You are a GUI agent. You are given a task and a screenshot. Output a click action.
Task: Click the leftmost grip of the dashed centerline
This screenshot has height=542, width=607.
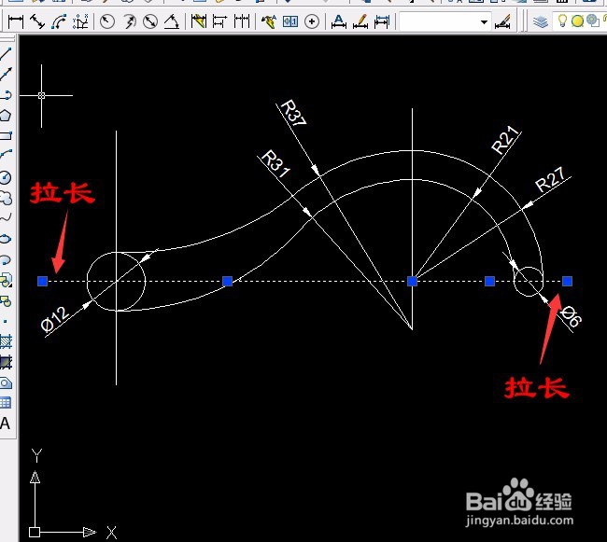click(43, 281)
